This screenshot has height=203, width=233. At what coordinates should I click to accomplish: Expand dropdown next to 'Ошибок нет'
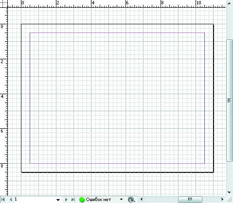(x=121, y=200)
